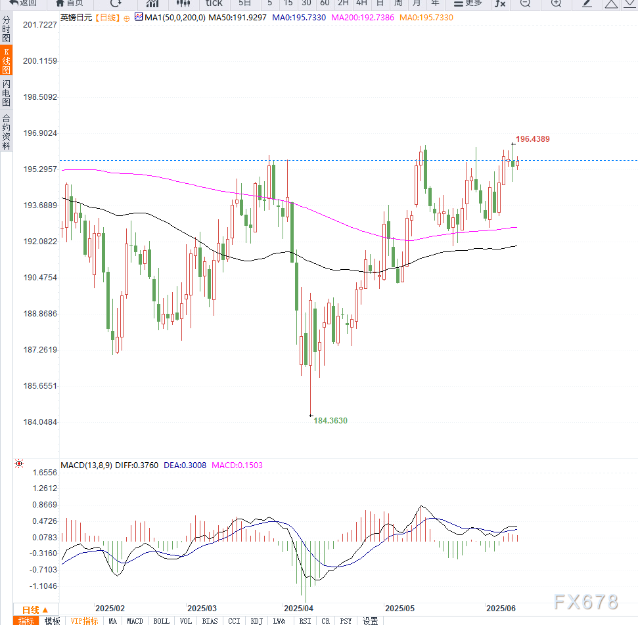Click the 返回 back button
638x625 pixels.
click(23, 3)
